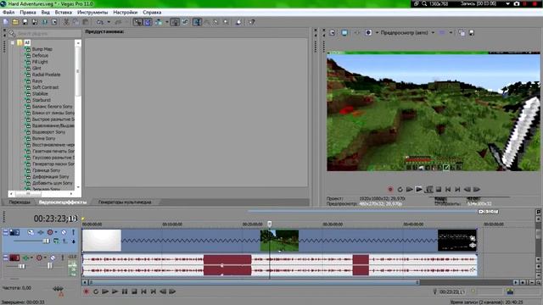The image size is (543, 305).
Task: Pause timeline playback
Action: tap(125, 291)
